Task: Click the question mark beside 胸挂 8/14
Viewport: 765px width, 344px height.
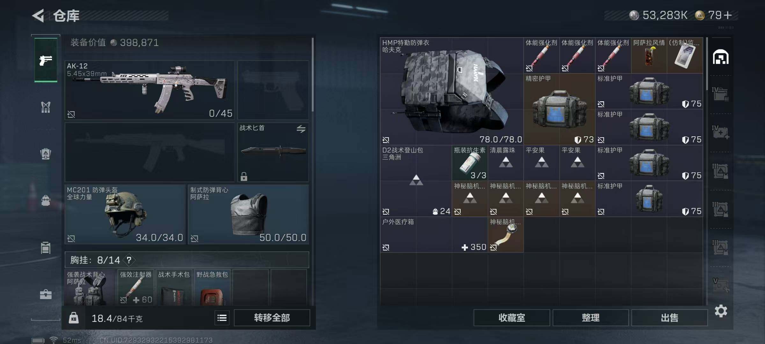Action: 129,260
